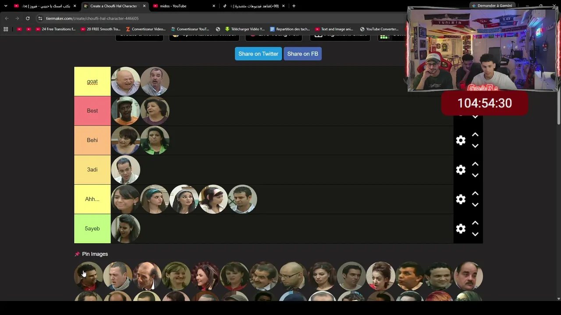Click the Share on Twitter button
561x315 pixels.
258,54
